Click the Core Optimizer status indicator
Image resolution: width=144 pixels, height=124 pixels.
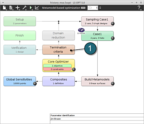[x=74, y=69]
